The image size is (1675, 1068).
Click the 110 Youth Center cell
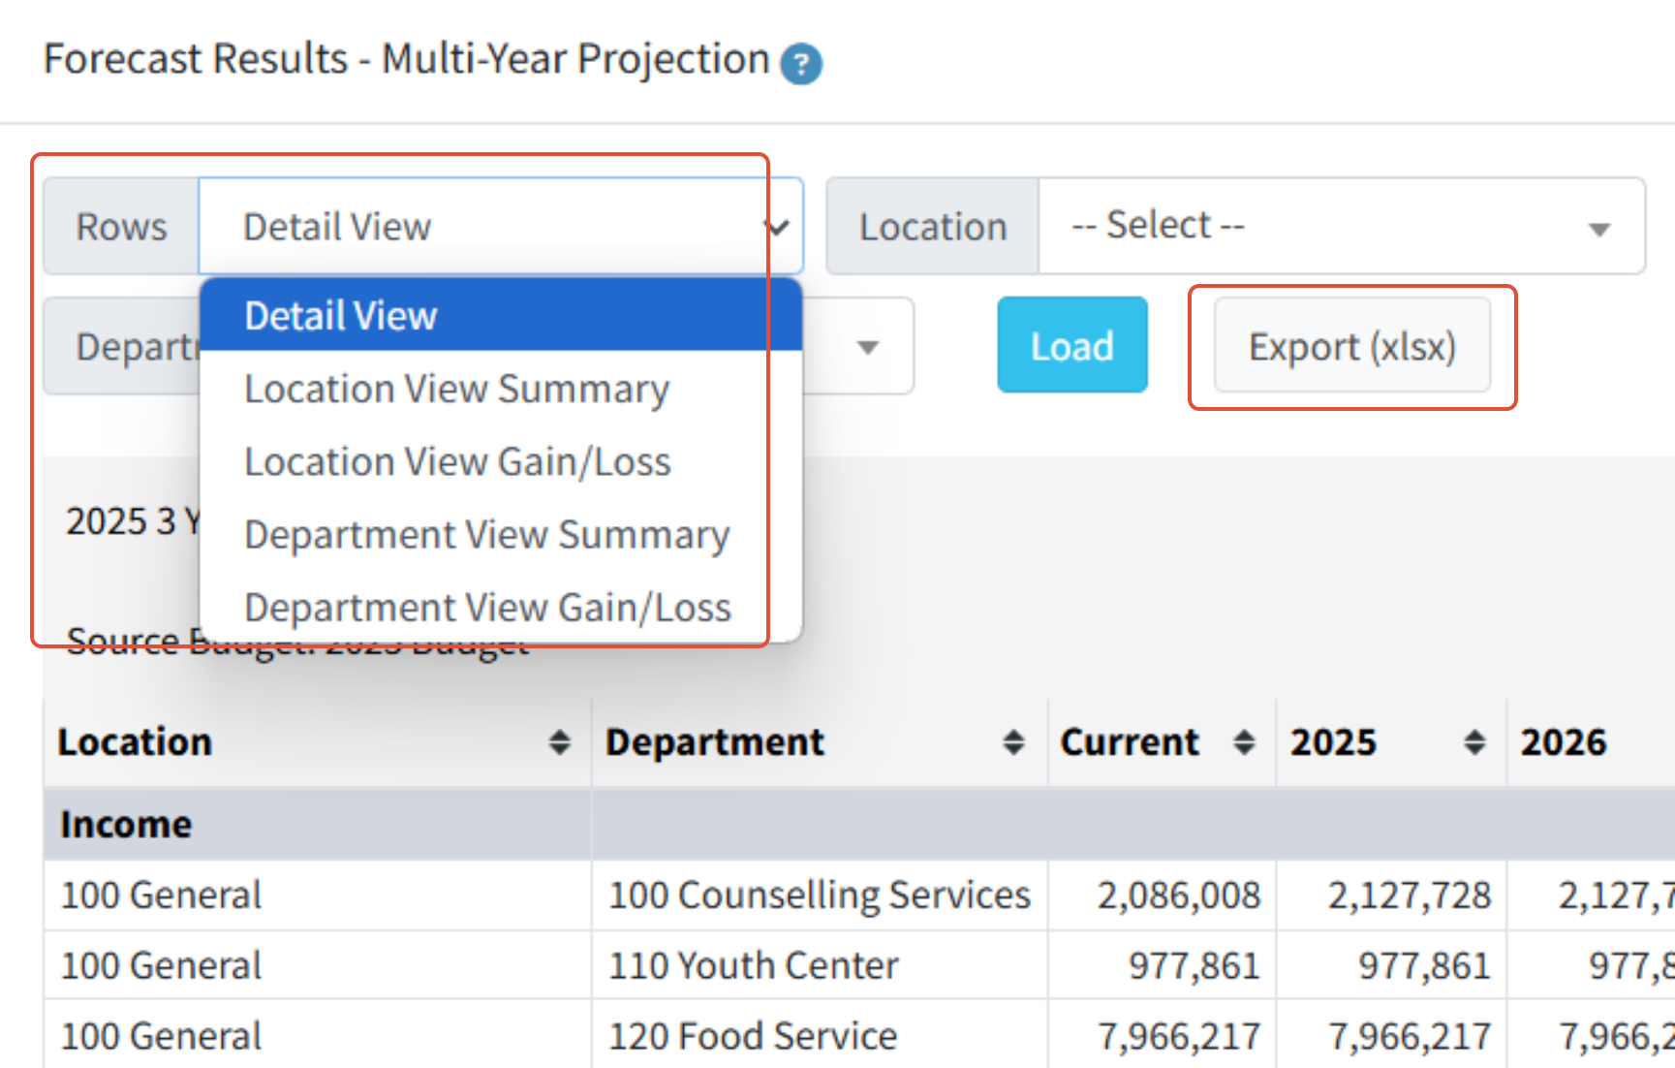point(820,965)
